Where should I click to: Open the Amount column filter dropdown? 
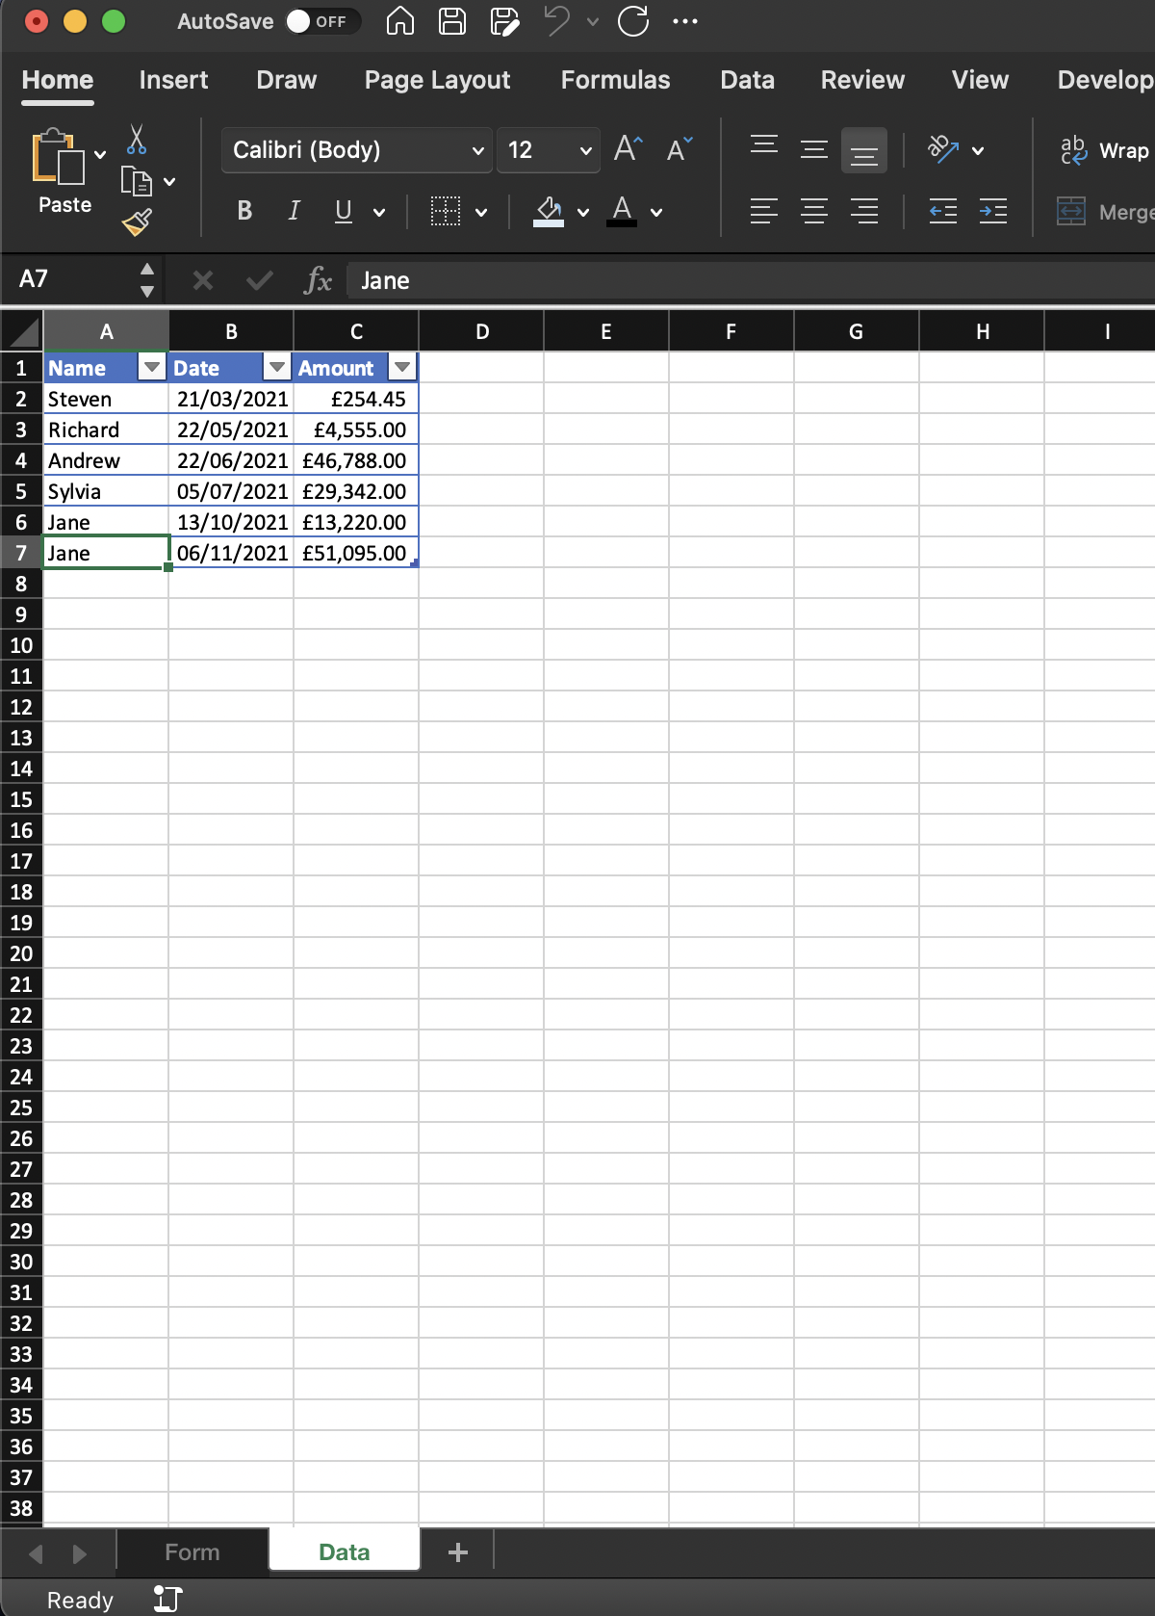tap(402, 368)
